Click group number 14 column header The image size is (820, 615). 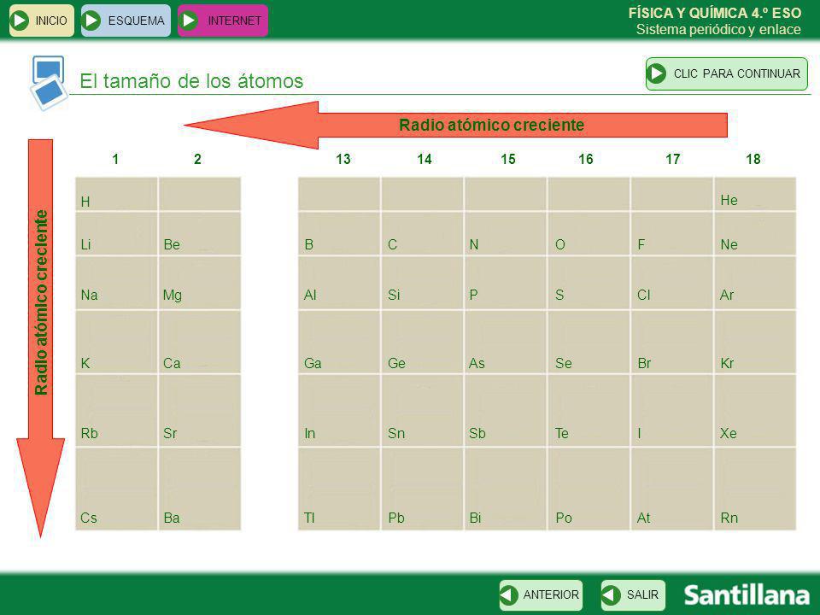point(425,159)
